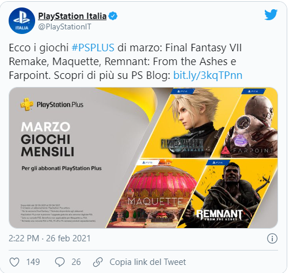Click the PlayStation Plus logo in banner

click(52, 105)
